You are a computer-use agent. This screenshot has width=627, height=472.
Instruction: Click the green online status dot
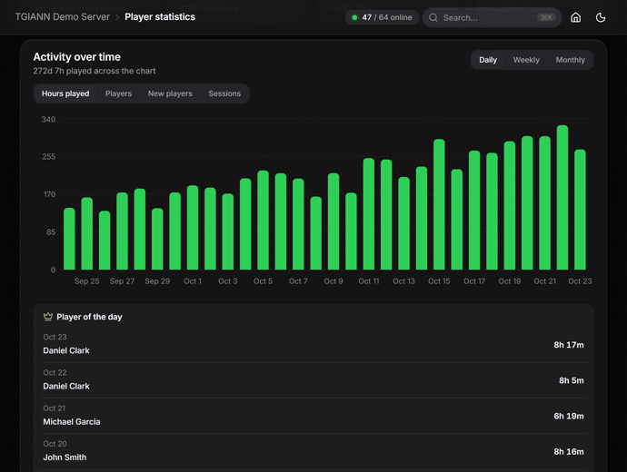click(x=354, y=17)
